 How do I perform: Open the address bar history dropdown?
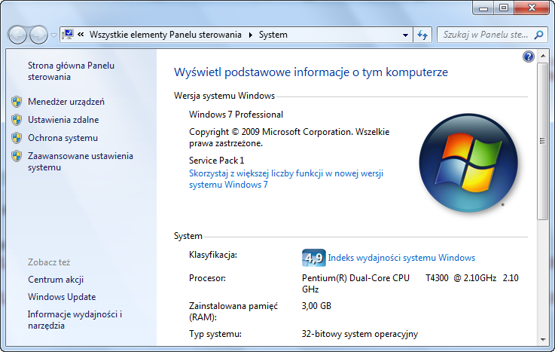point(405,35)
